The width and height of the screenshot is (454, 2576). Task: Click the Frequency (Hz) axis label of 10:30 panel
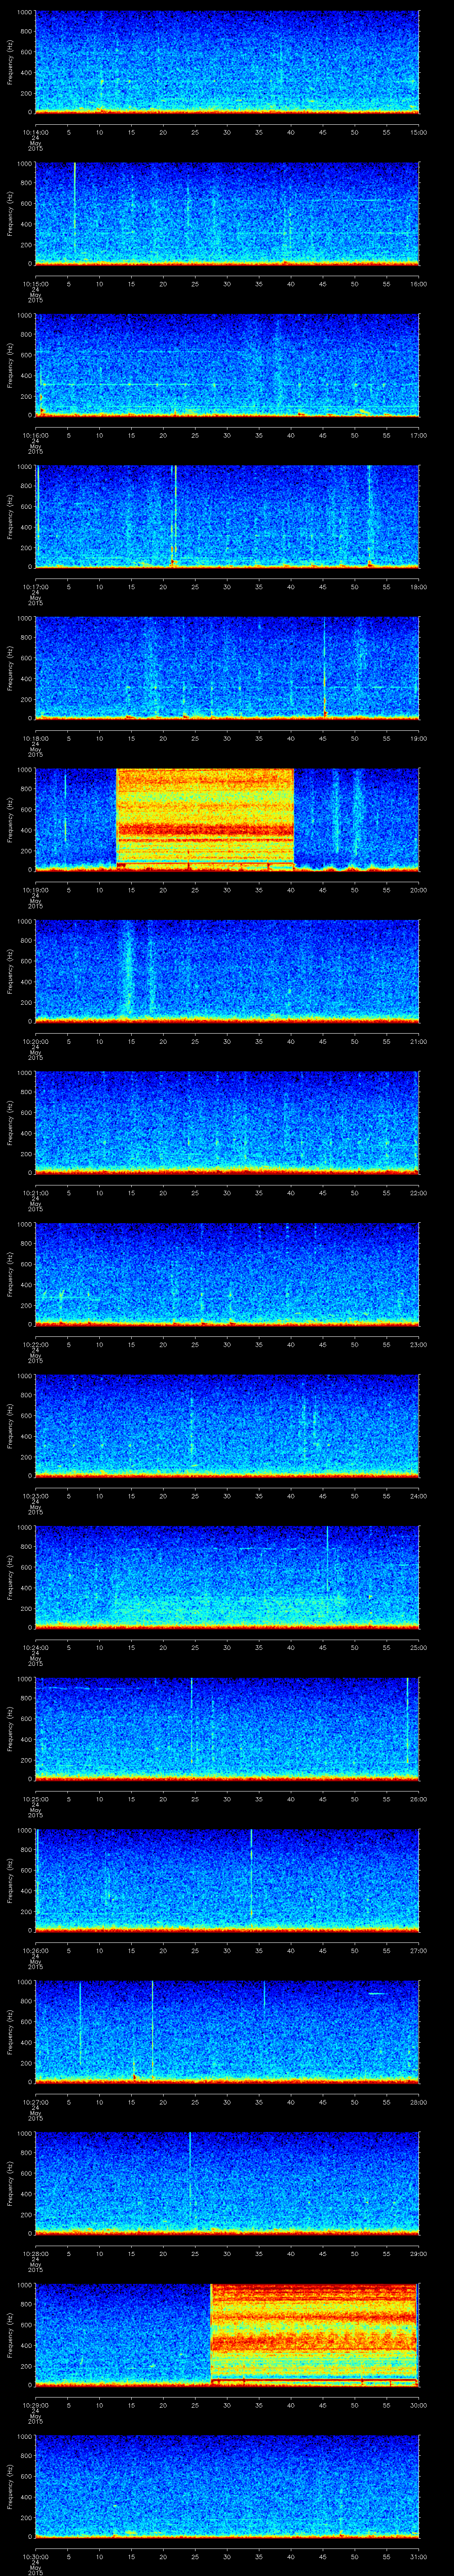(x=11, y=2486)
